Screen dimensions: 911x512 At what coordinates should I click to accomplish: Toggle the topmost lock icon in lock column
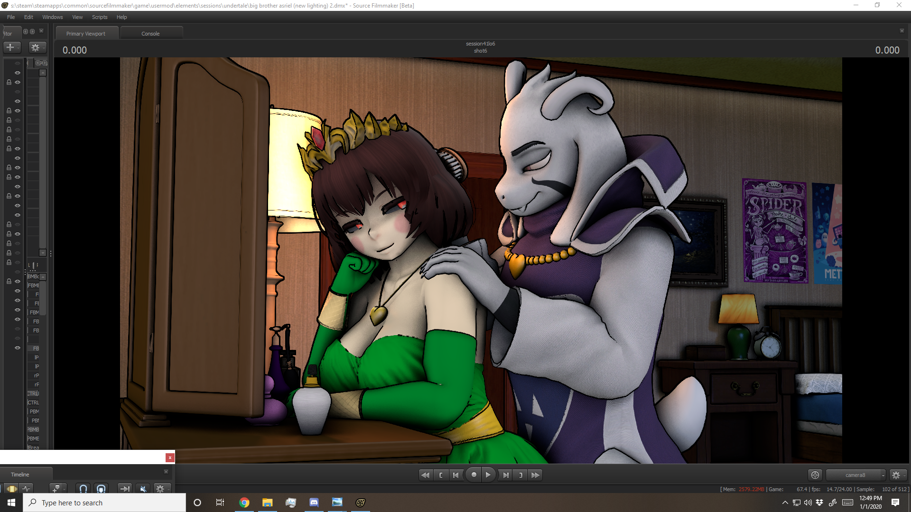pos(9,82)
